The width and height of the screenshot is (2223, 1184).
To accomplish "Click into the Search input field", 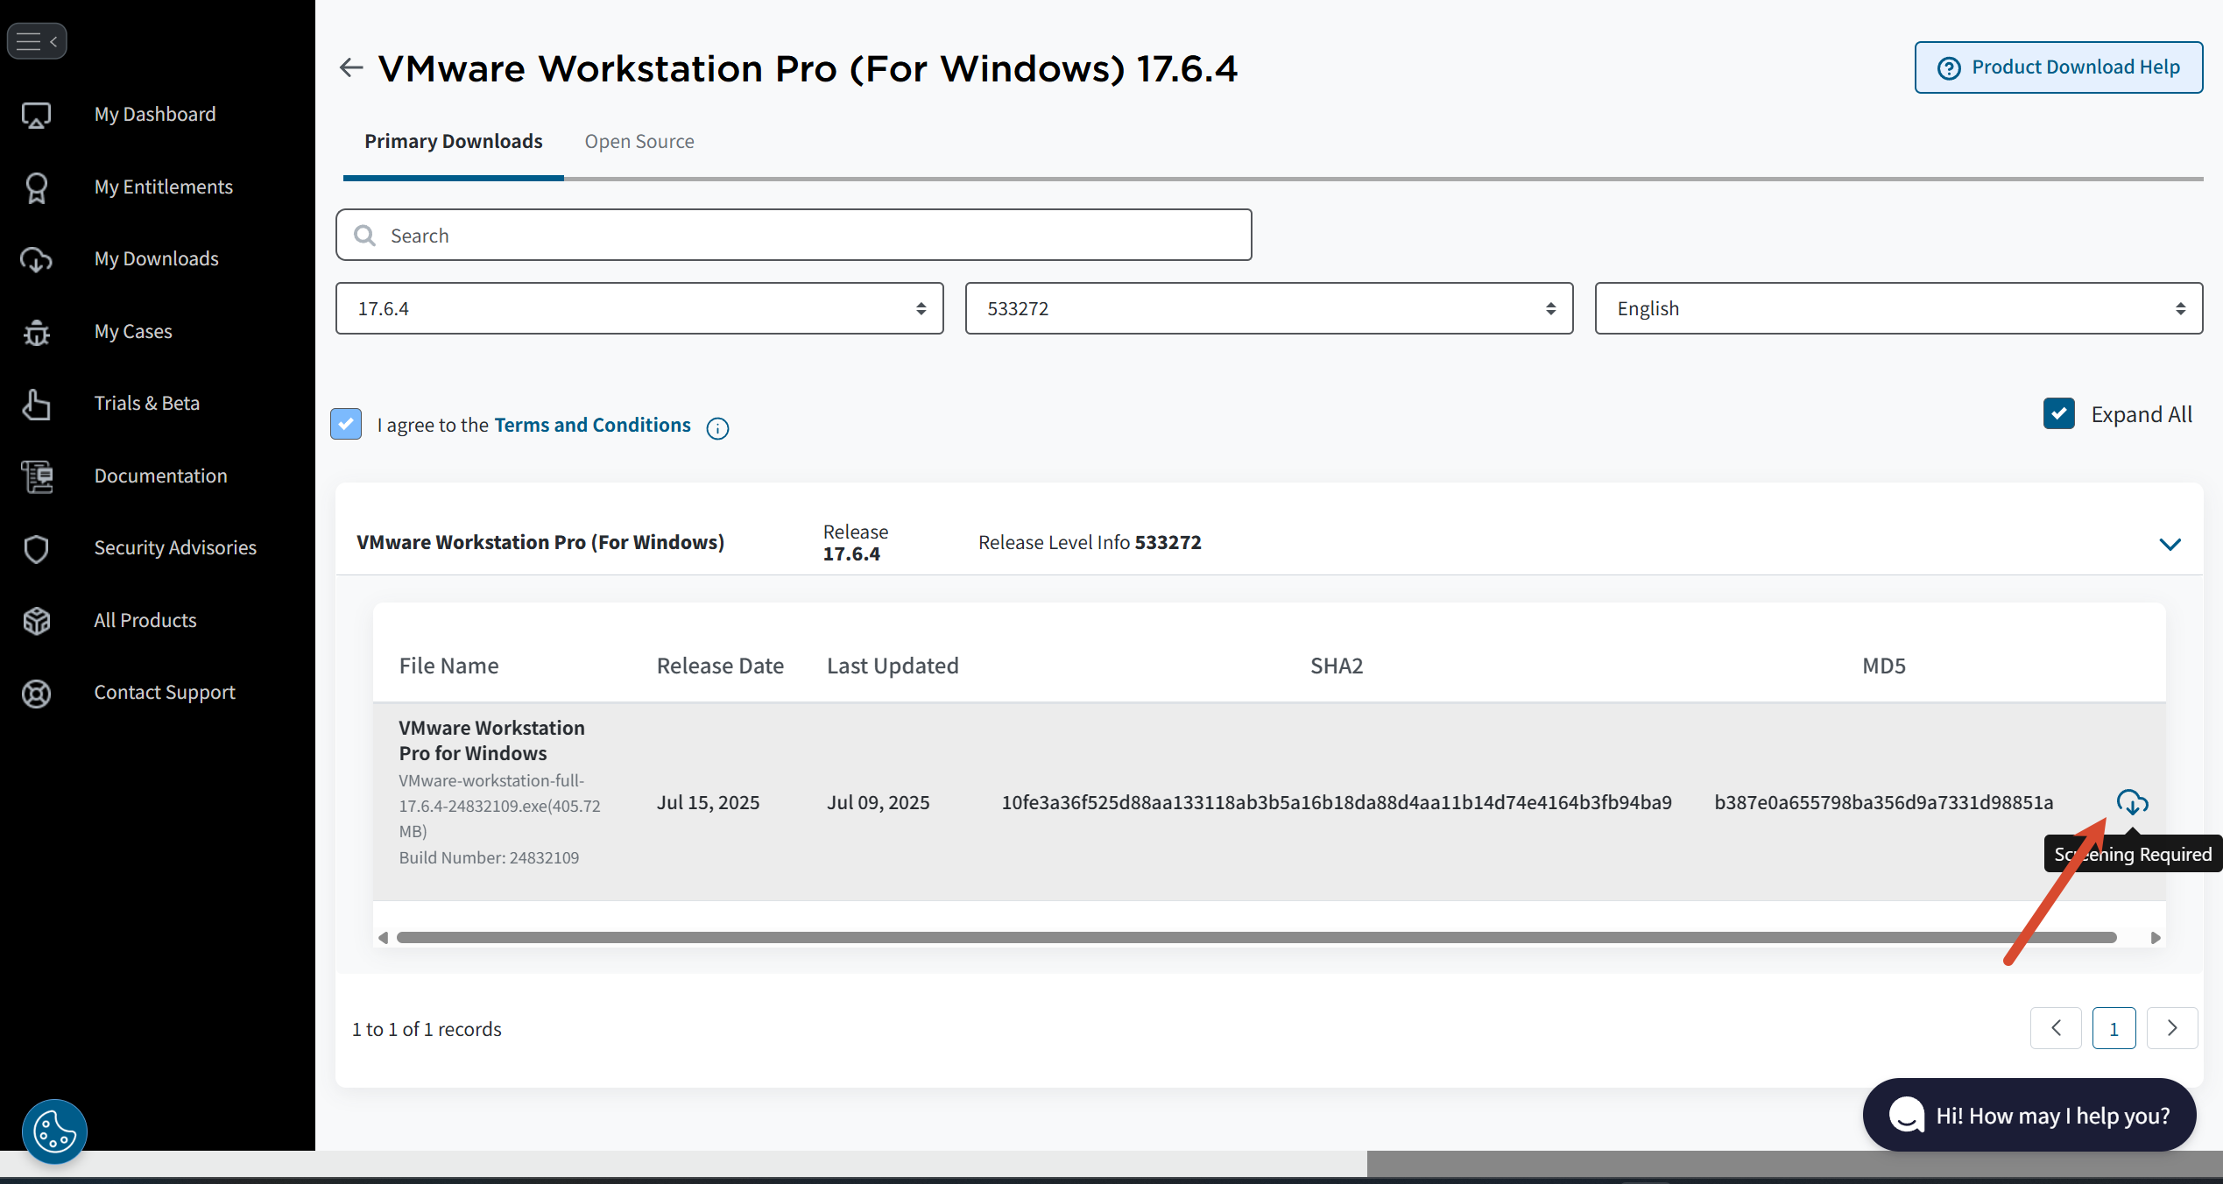I will coord(794,235).
